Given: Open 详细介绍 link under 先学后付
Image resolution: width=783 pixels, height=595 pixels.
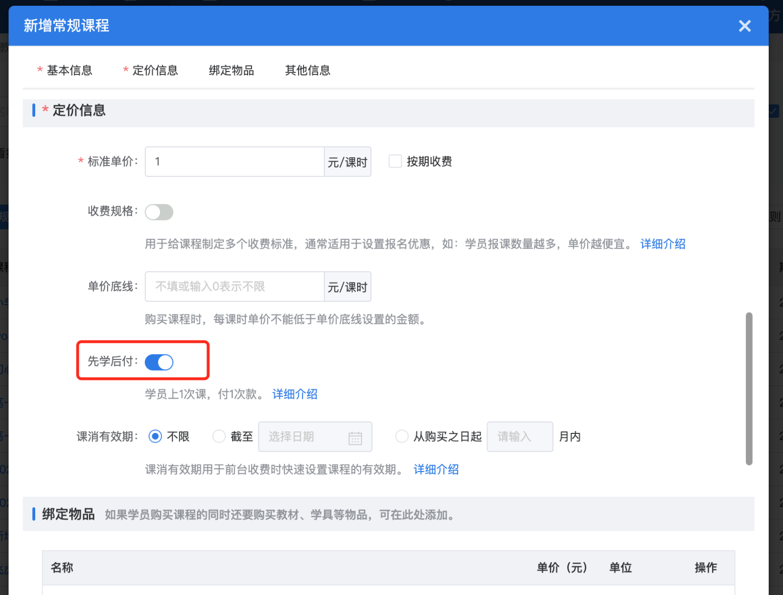Looking at the screenshot, I should click(x=295, y=394).
